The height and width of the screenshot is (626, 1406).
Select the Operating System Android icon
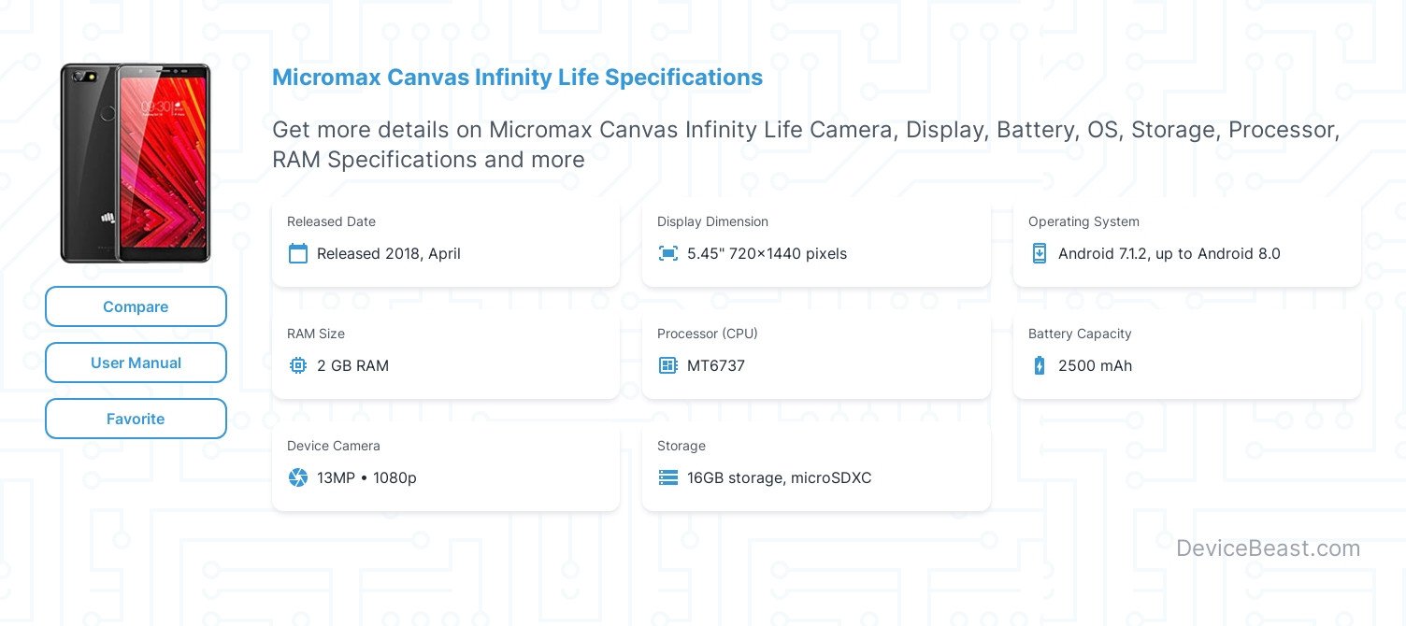click(x=1040, y=253)
